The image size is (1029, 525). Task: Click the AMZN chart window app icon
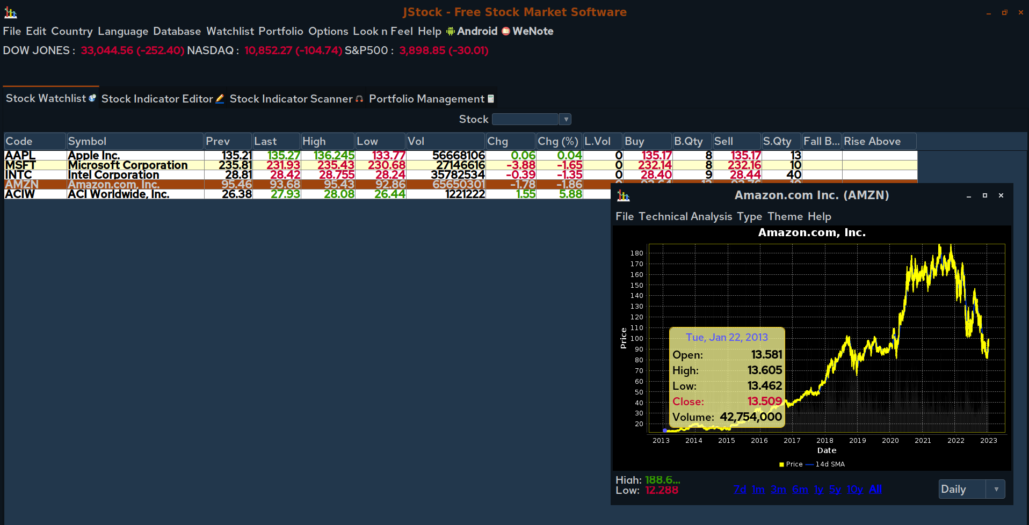coord(623,195)
